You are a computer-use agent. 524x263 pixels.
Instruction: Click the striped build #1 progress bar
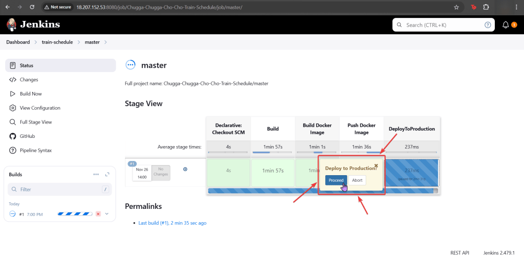point(75,214)
